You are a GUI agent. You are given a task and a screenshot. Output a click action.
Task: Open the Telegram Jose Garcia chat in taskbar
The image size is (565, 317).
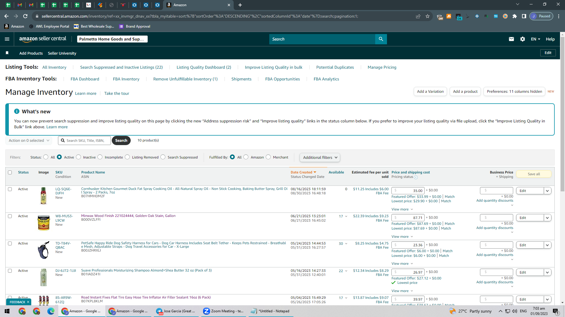coord(176,311)
